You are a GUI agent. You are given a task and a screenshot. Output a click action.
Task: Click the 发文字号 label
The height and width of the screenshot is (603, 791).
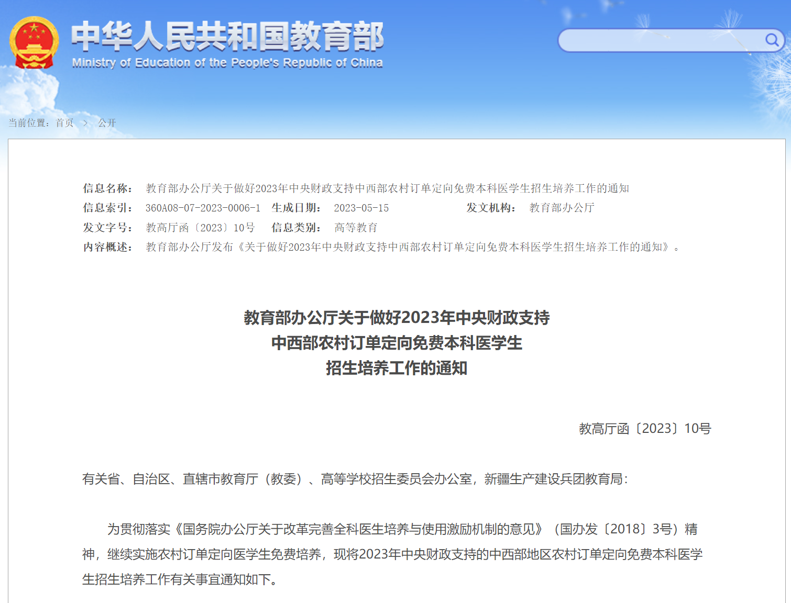(107, 228)
